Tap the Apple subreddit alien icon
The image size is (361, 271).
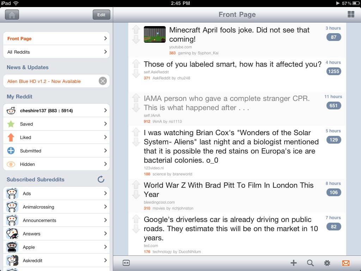coord(12,247)
